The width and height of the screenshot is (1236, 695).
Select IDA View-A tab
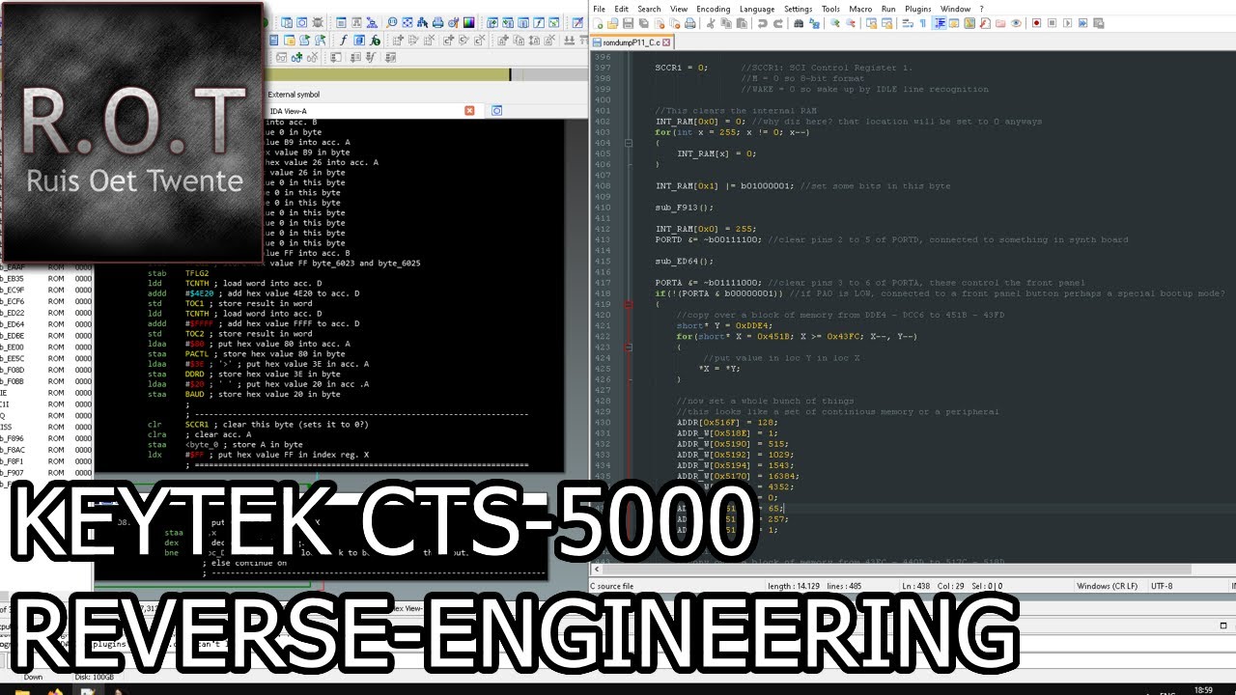[288, 111]
